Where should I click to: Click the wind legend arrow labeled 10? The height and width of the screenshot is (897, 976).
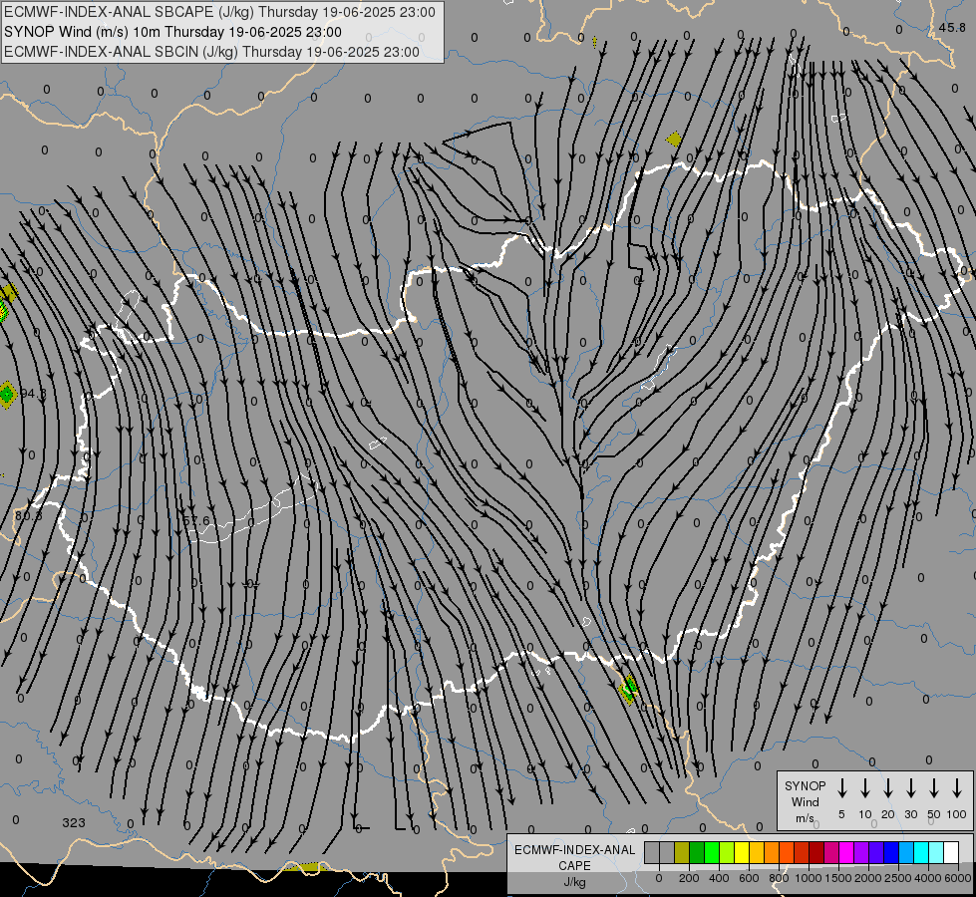pyautogui.click(x=864, y=788)
